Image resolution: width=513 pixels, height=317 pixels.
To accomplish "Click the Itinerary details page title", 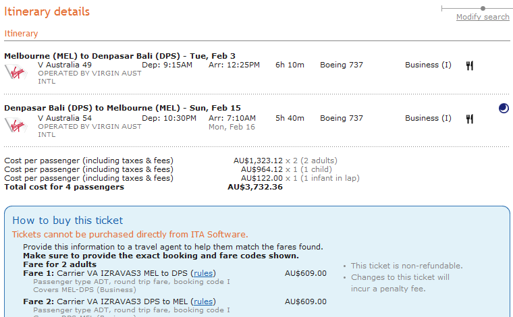I will (x=47, y=11).
